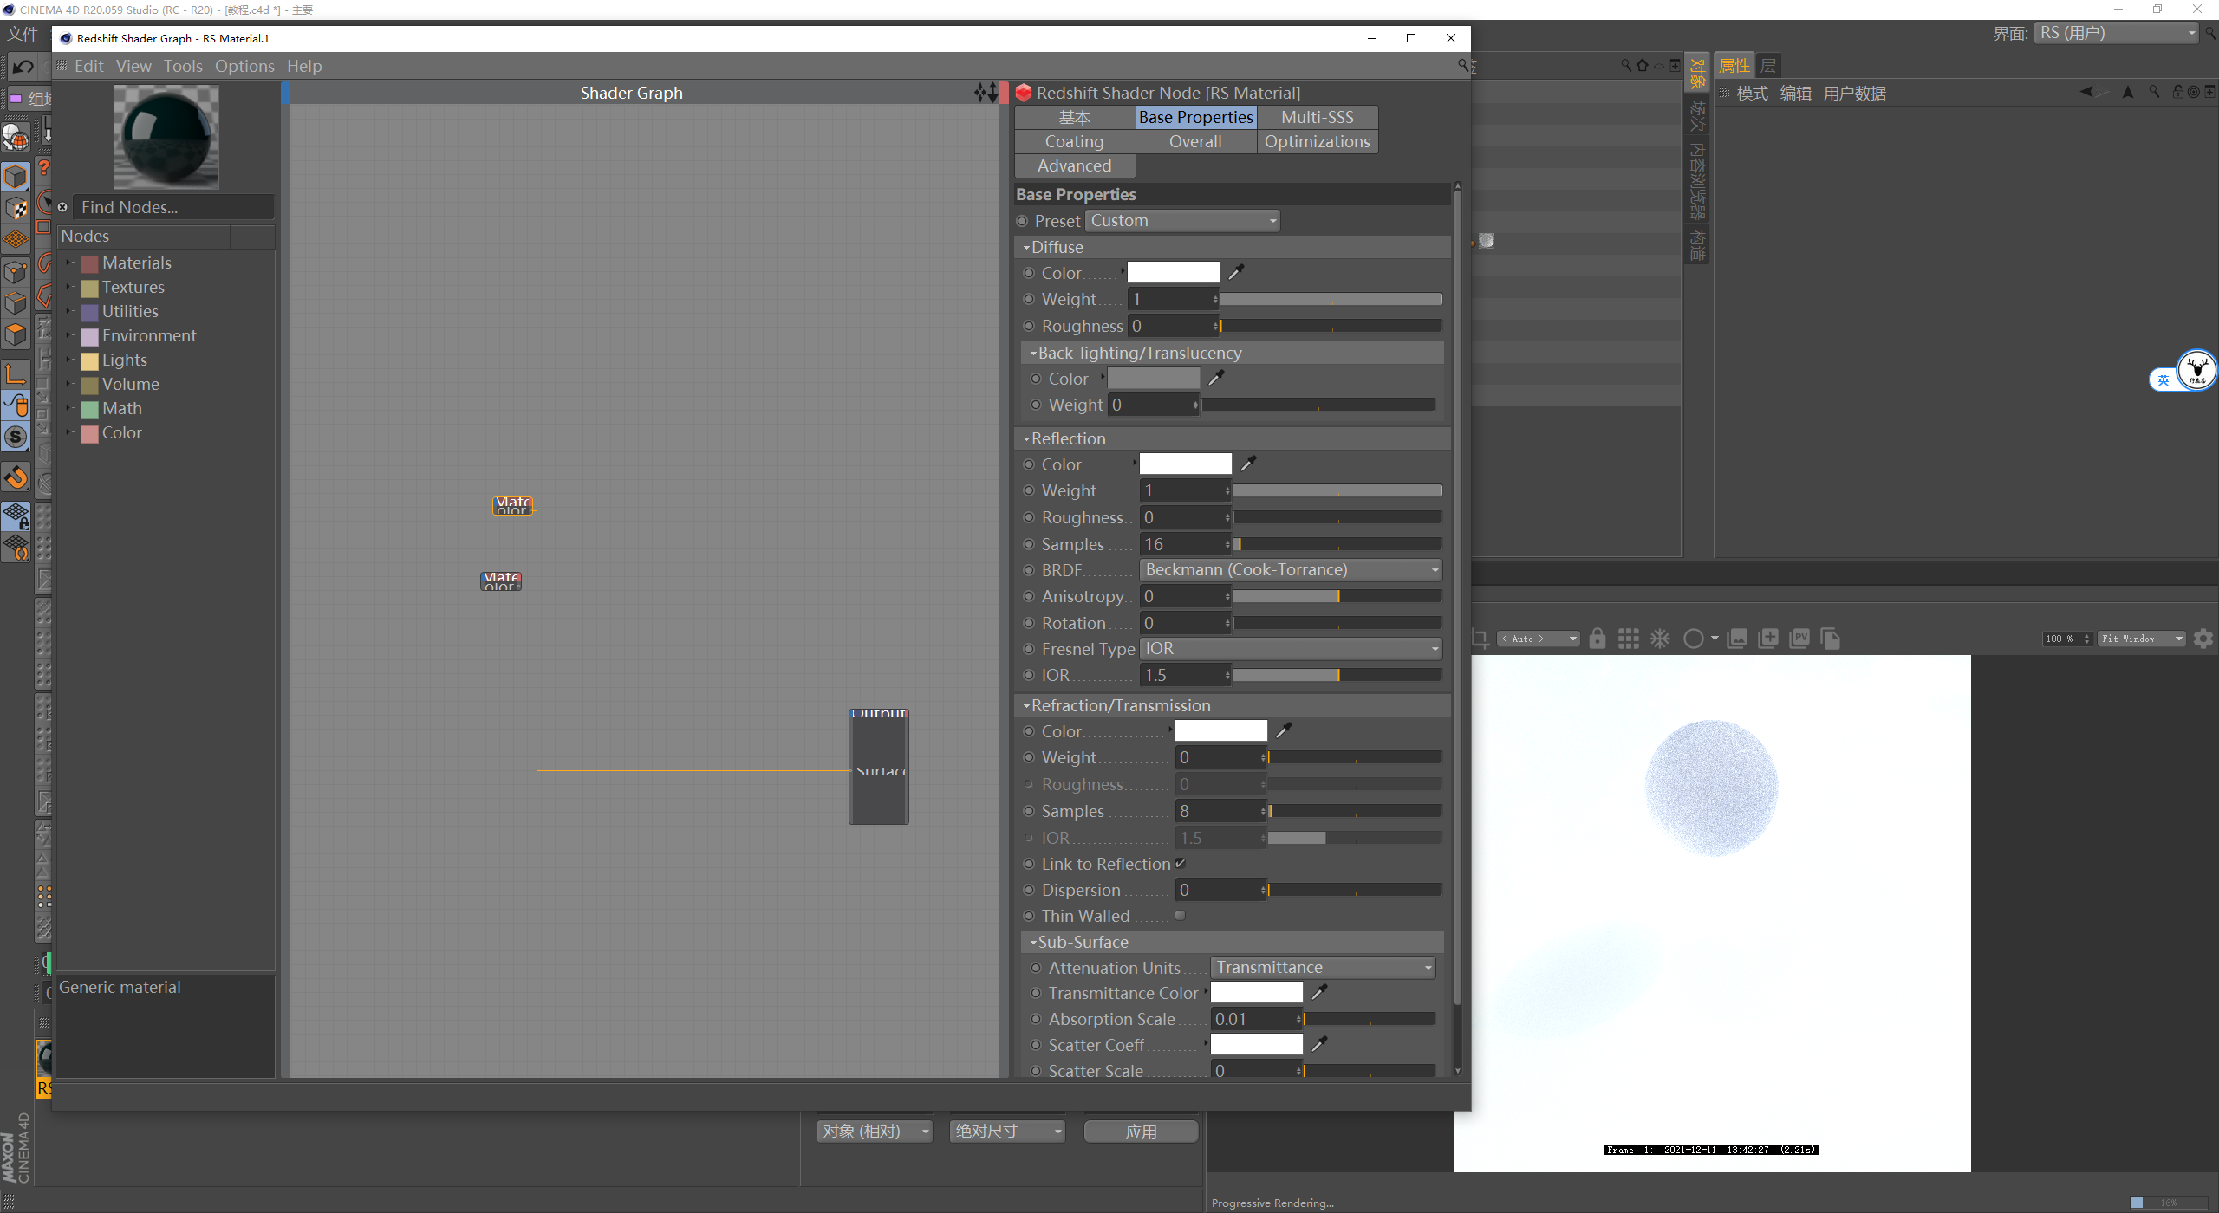The image size is (2219, 1213).
Task: Open the Fresnel Type IOR dropdown
Action: point(1290,649)
